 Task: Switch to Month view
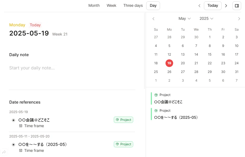click(94, 6)
